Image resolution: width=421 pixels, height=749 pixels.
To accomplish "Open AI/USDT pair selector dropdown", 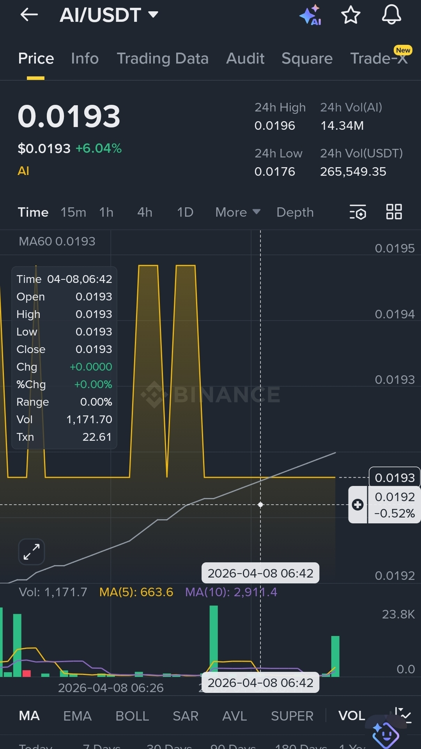I will click(x=109, y=15).
